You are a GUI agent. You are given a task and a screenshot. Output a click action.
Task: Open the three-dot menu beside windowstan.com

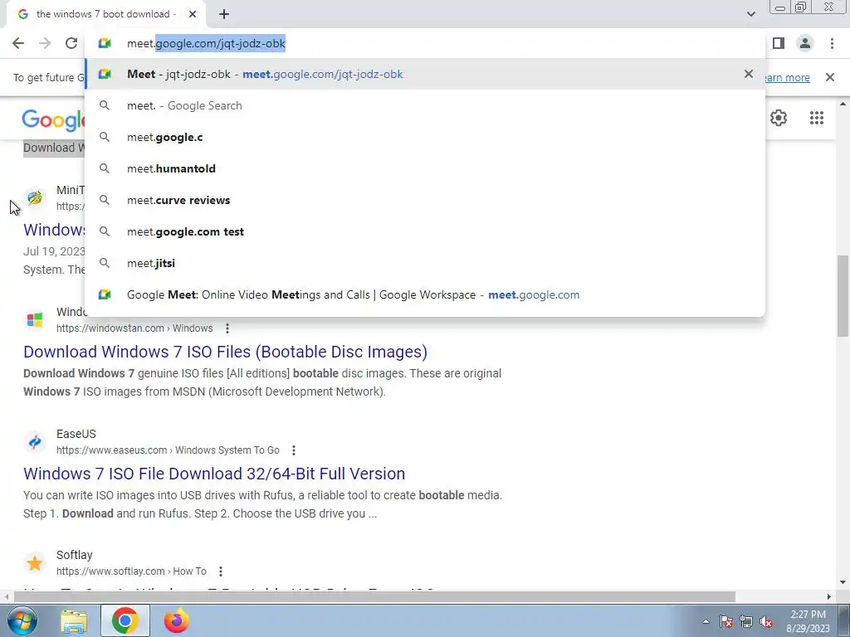(x=227, y=328)
